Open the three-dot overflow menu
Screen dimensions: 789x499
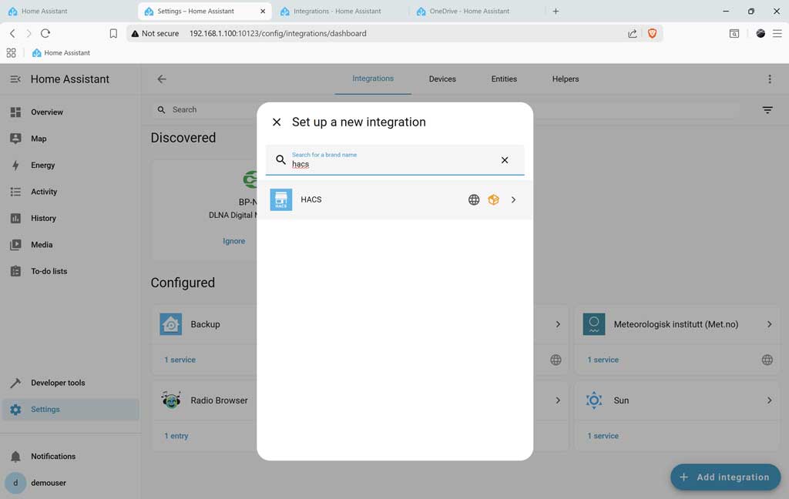point(770,79)
